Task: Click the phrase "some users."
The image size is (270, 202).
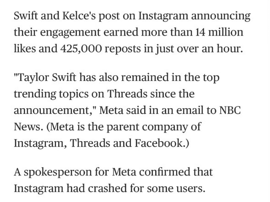Action: coord(176,188)
